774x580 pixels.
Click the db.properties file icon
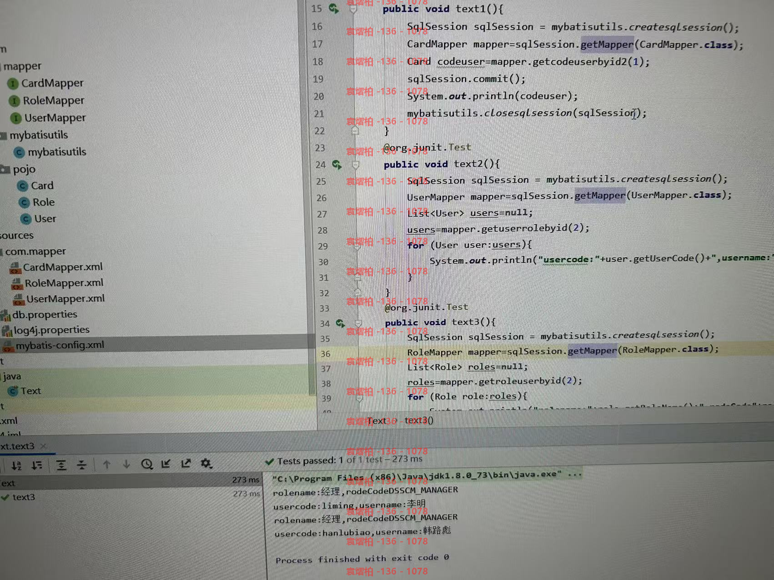point(5,315)
